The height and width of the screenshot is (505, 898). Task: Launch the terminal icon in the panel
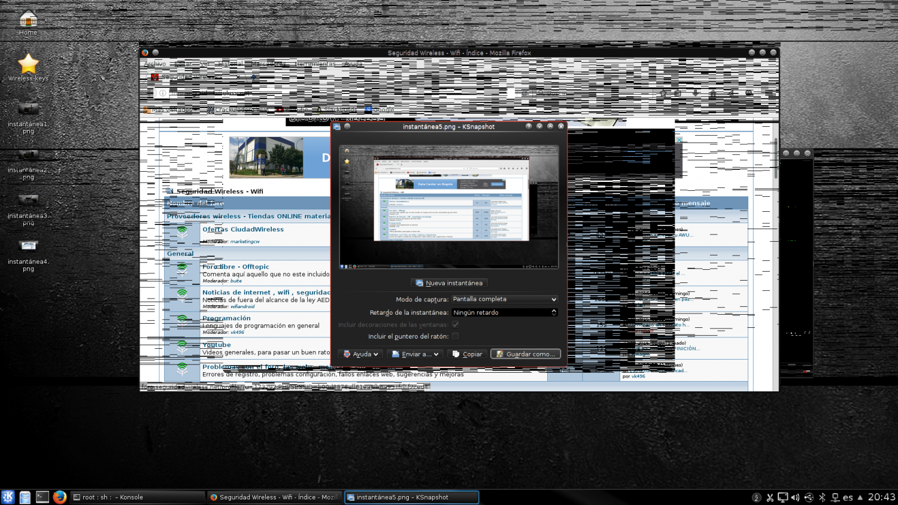[42, 497]
